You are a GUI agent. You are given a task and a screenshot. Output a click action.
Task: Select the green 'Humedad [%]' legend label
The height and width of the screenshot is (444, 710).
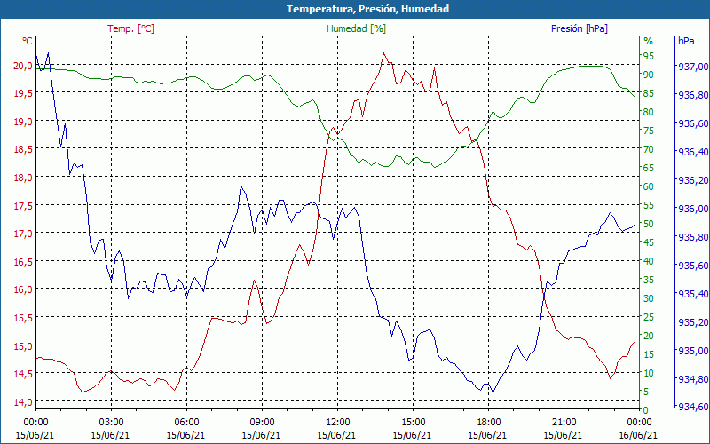(x=357, y=28)
